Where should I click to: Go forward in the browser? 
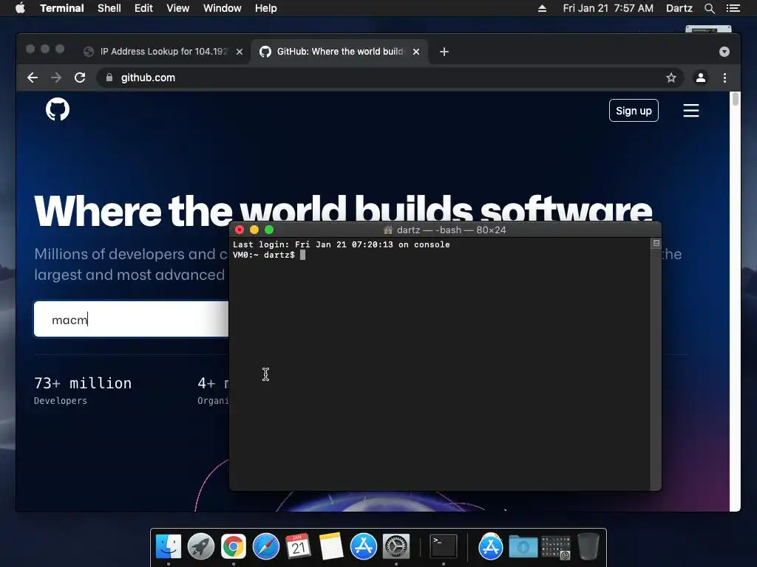[56, 78]
